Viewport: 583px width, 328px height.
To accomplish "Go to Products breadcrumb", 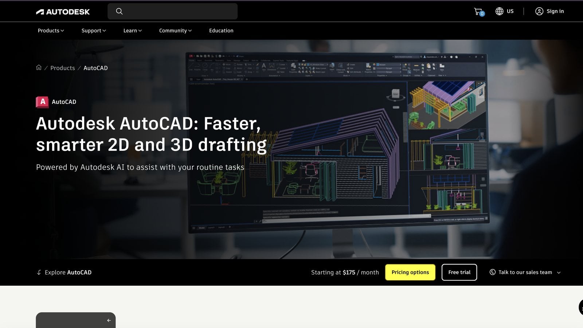I will 63,68.
